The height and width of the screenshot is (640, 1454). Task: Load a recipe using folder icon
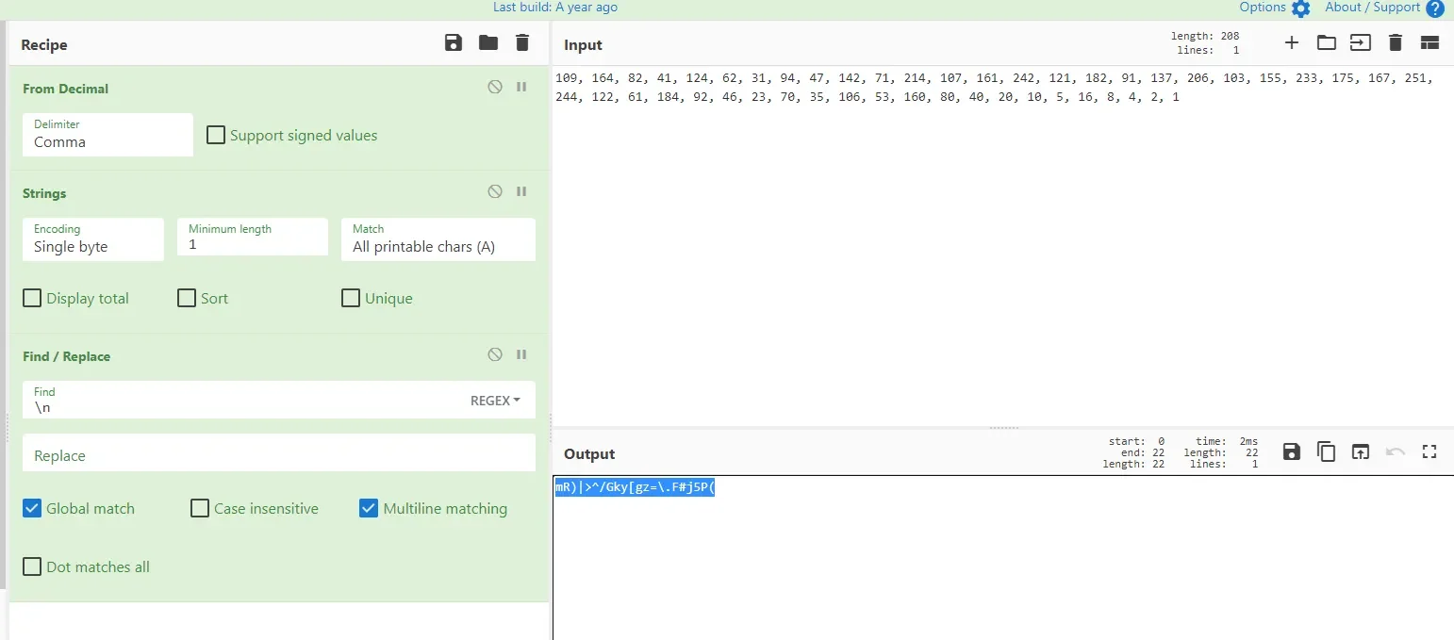487,42
